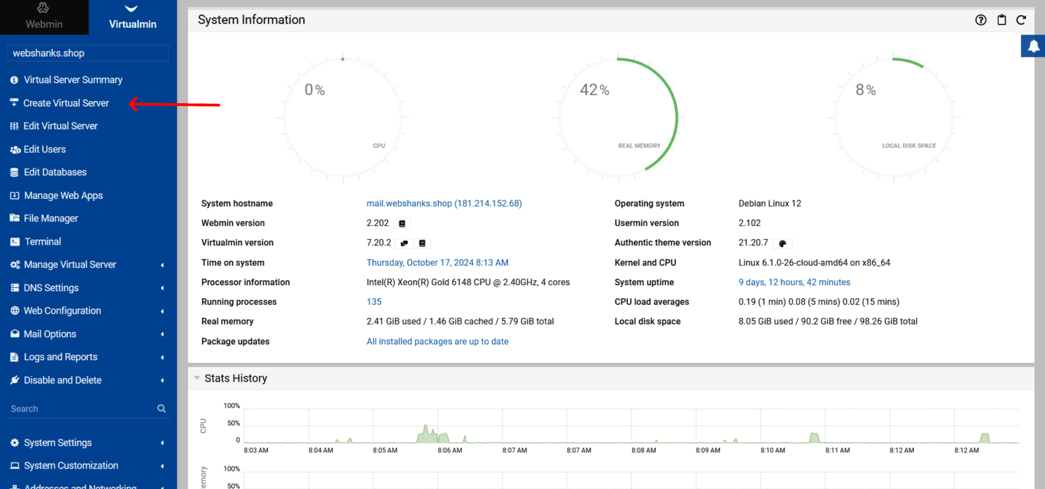
Task: Open the Running processes 135 link
Action: coord(374,302)
